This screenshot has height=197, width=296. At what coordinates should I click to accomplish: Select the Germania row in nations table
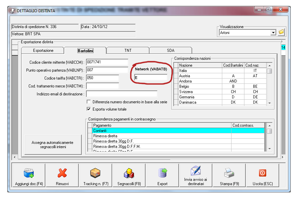pos(220,97)
